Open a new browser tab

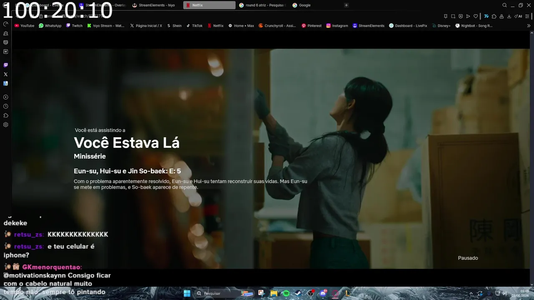click(x=346, y=5)
